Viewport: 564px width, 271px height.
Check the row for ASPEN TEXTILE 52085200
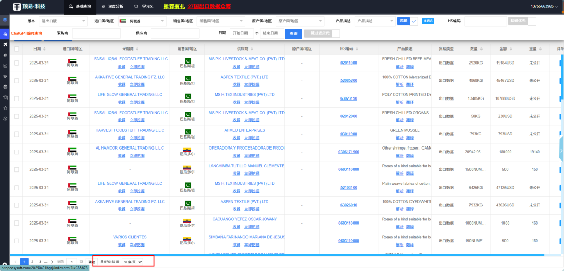click(x=16, y=81)
